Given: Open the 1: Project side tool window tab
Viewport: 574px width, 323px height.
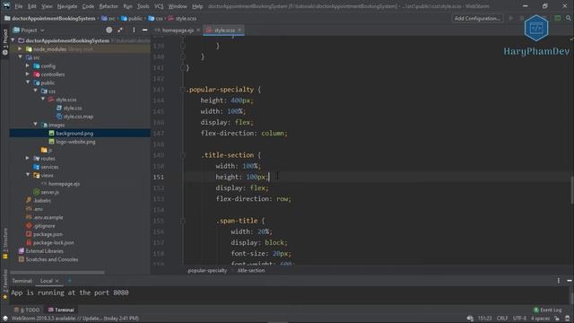Looking at the screenshot, I should (4, 42).
